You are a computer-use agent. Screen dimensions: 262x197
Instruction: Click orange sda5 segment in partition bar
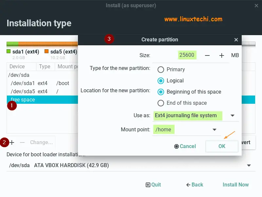pos(48,44)
